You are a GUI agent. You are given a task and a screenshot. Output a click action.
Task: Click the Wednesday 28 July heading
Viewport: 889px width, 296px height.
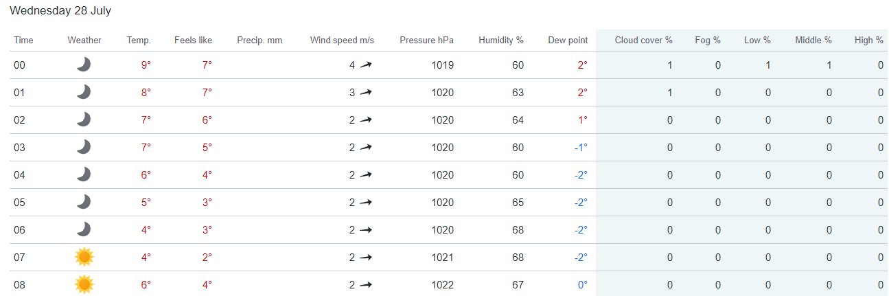60,11
